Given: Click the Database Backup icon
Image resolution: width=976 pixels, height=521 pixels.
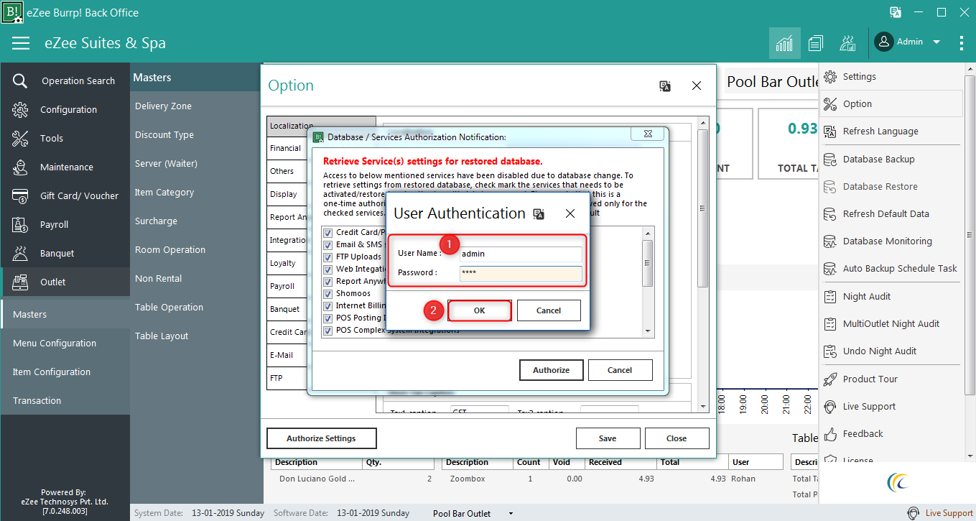Looking at the screenshot, I should pos(831,160).
